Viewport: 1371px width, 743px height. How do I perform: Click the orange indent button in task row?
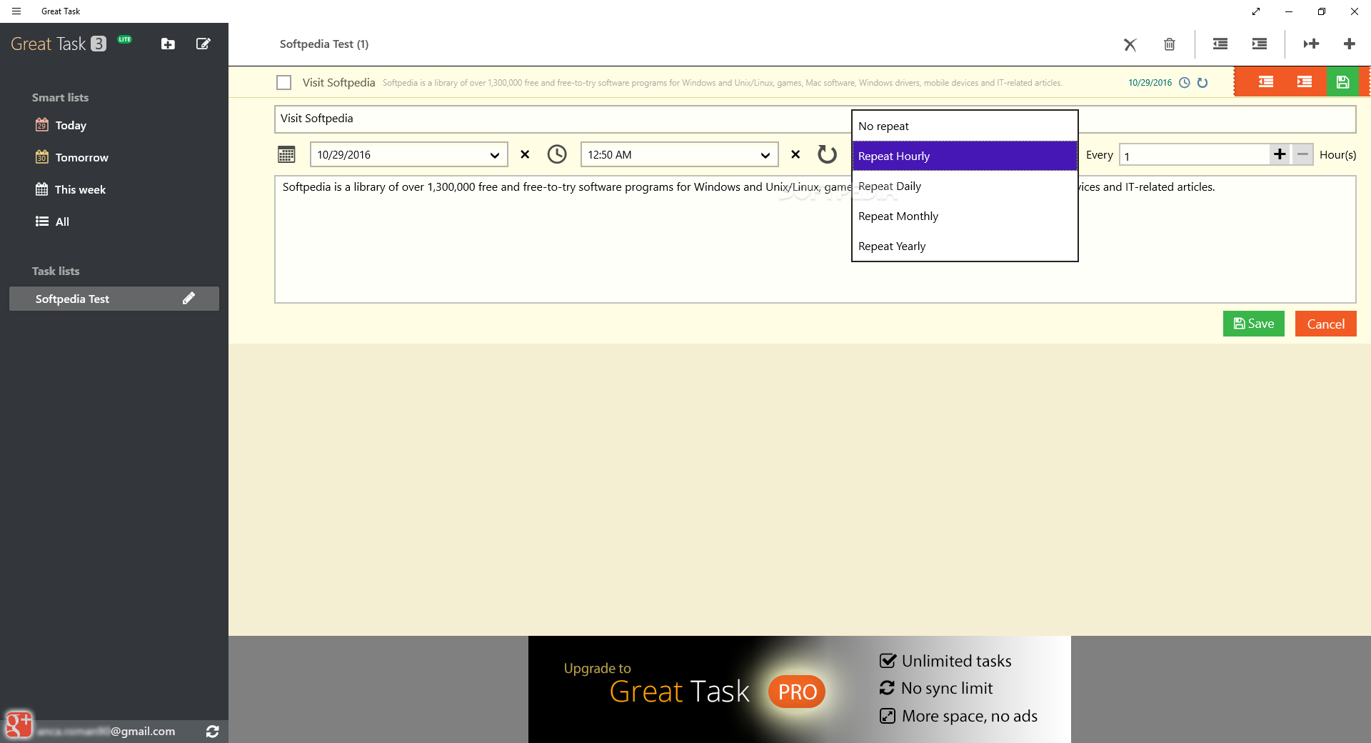[x=1305, y=81]
